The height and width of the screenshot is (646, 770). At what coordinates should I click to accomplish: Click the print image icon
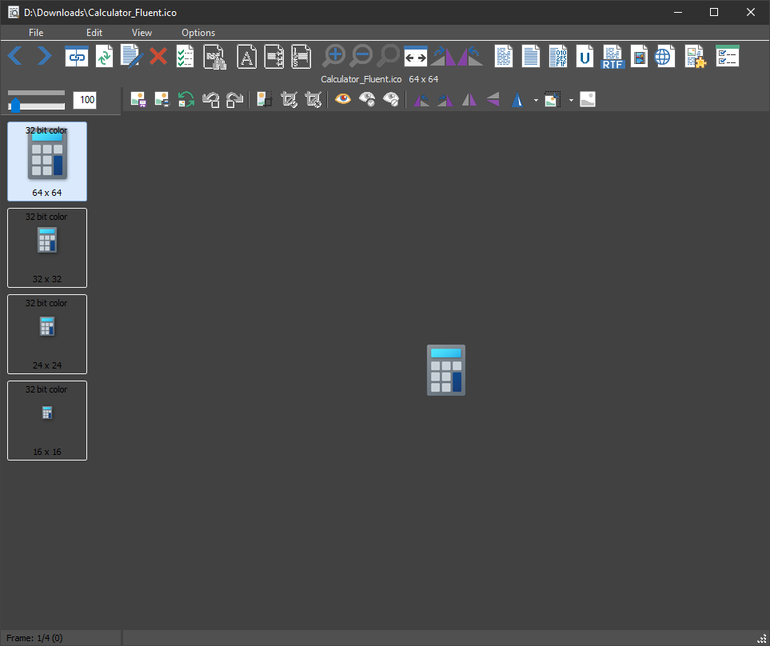pyautogui.click(x=162, y=99)
